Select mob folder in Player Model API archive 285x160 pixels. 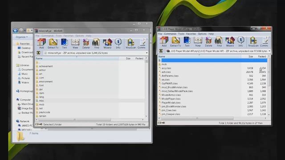point(164,64)
